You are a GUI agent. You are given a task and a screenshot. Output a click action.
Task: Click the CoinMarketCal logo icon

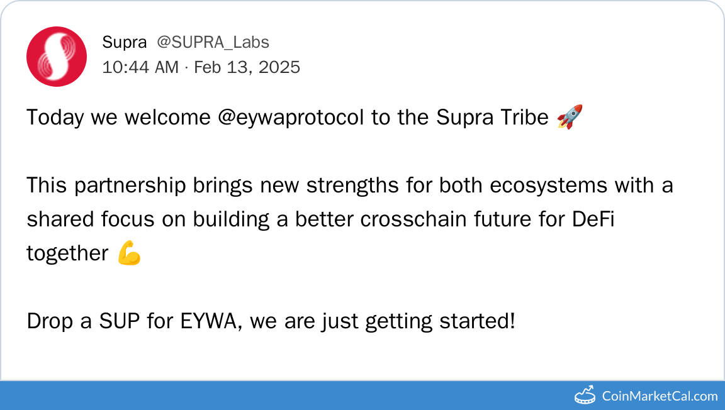pyautogui.click(x=585, y=396)
